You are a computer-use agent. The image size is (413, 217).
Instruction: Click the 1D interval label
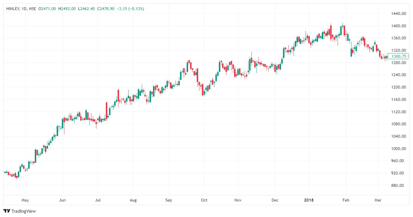[x=24, y=9]
